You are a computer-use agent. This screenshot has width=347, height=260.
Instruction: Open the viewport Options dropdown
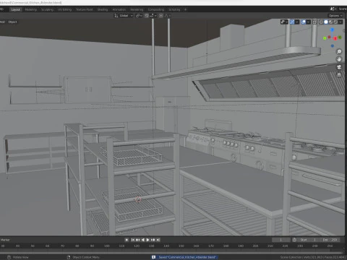[x=335, y=16]
